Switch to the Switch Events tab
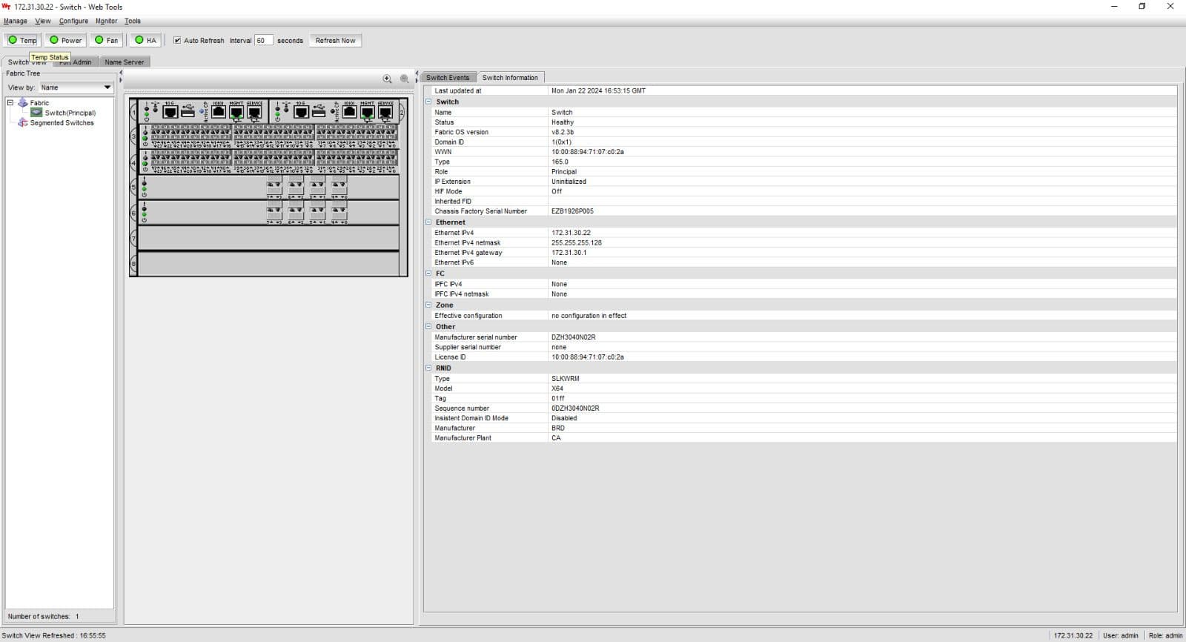The height and width of the screenshot is (642, 1186). click(448, 77)
